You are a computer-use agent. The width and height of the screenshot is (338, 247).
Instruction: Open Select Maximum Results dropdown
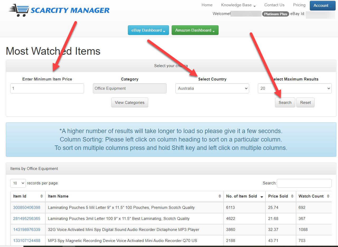pos(294,88)
